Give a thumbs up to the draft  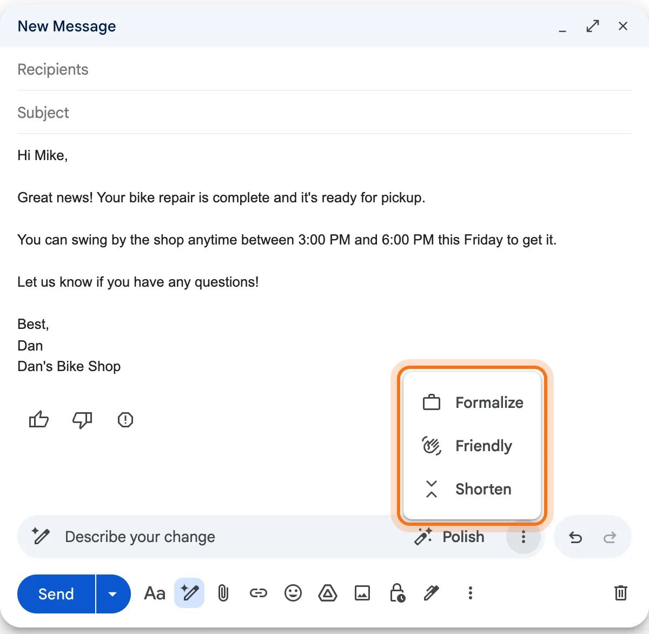point(39,420)
